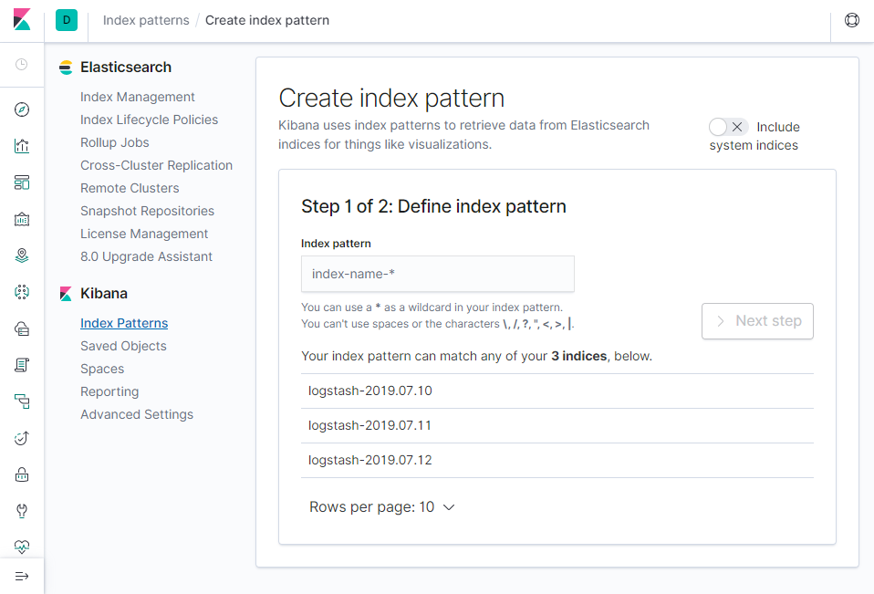Open 8.0 Upgrade Assistant

[x=146, y=257]
